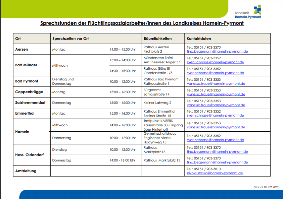Click the 'Mittwoch' day in Bad Münder row
The width and height of the screenshot is (283, 199).
tap(60, 66)
